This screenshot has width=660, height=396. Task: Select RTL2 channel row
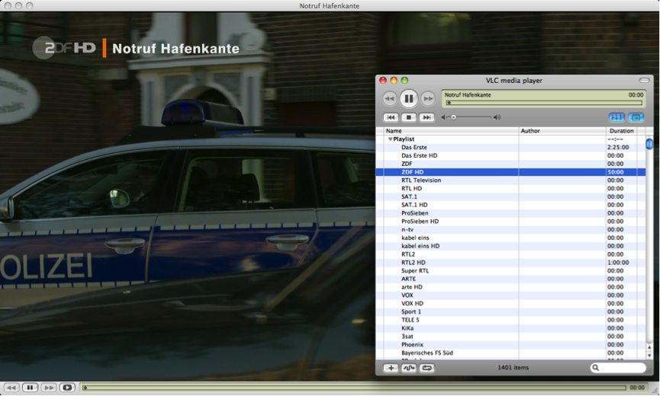click(x=510, y=254)
